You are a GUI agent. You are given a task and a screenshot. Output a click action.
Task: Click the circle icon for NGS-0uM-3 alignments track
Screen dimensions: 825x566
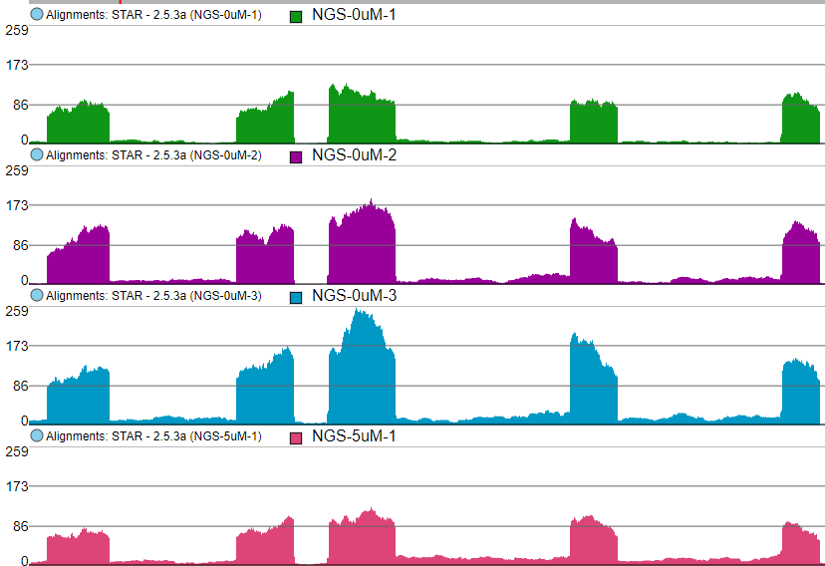37,296
